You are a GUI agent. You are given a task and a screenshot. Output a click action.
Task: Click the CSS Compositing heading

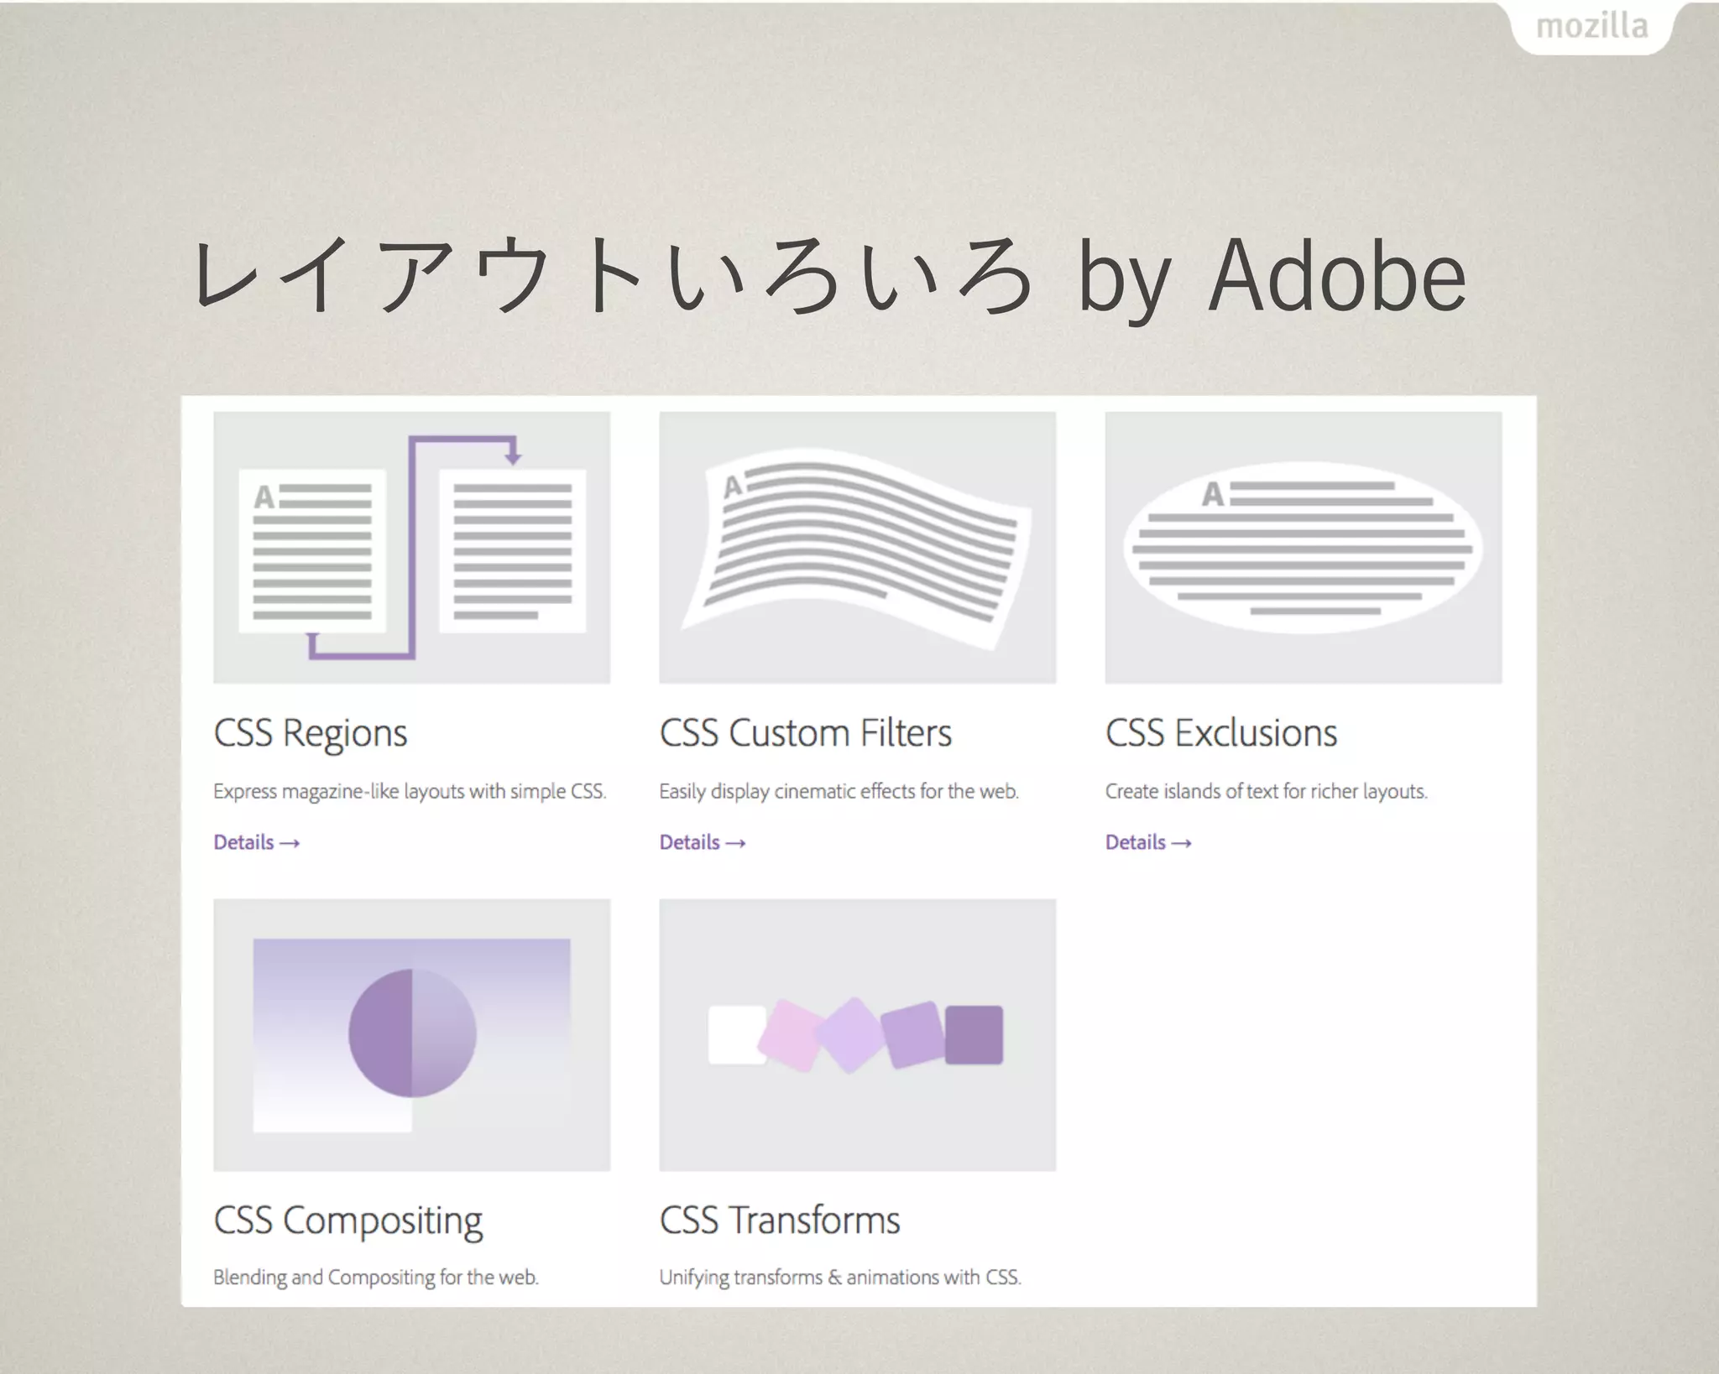[348, 1221]
